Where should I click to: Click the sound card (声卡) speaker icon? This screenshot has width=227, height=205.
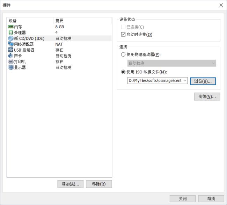pos(11,56)
